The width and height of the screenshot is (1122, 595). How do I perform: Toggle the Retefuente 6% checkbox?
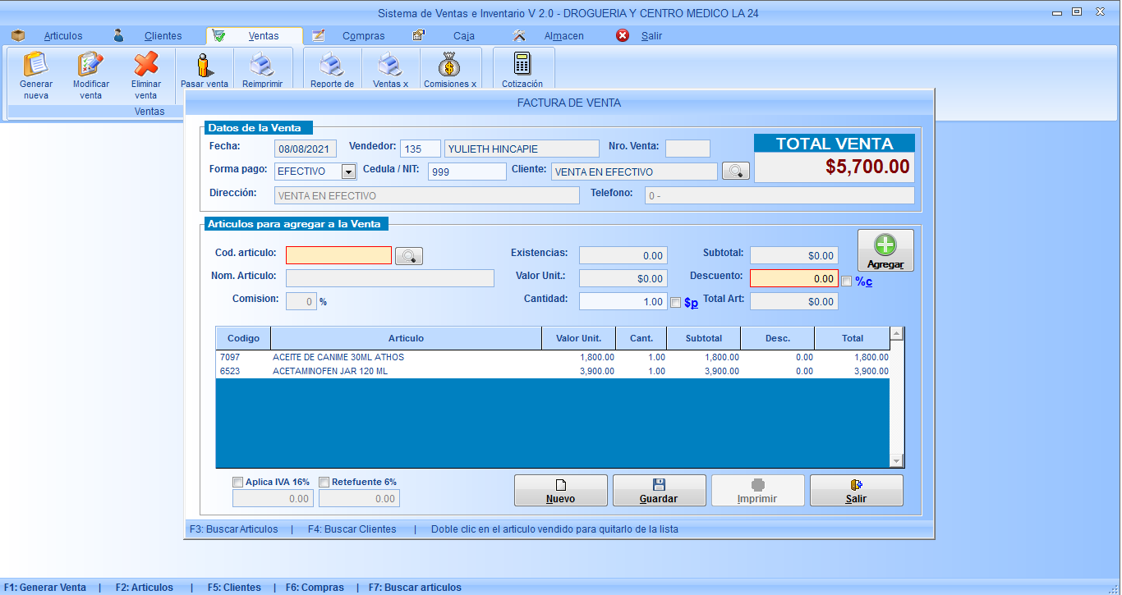[324, 483]
